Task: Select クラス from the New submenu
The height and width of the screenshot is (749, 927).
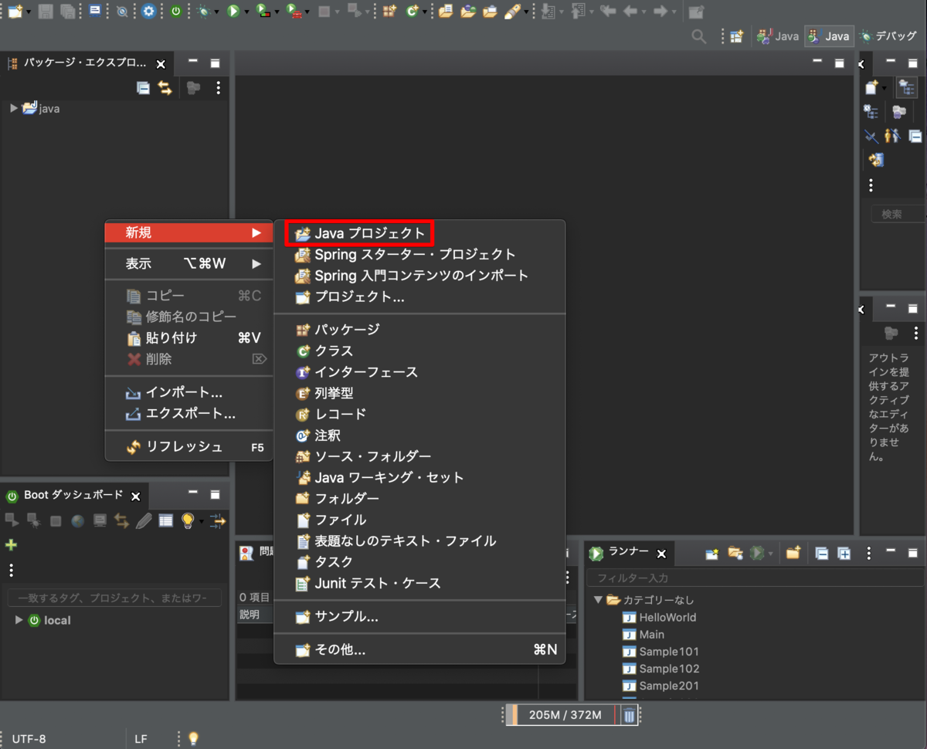Action: pos(419,351)
